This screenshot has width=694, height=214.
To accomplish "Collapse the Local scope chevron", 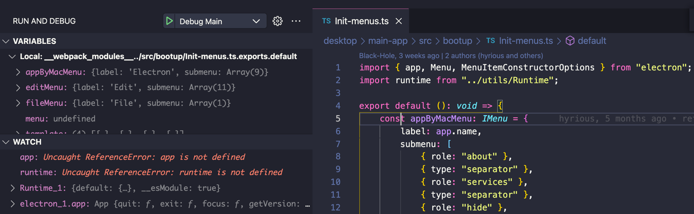I will click(12, 57).
